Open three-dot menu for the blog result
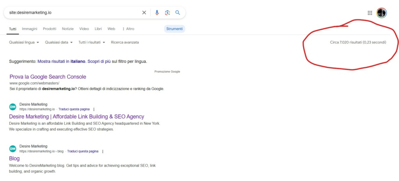 coord(102,151)
